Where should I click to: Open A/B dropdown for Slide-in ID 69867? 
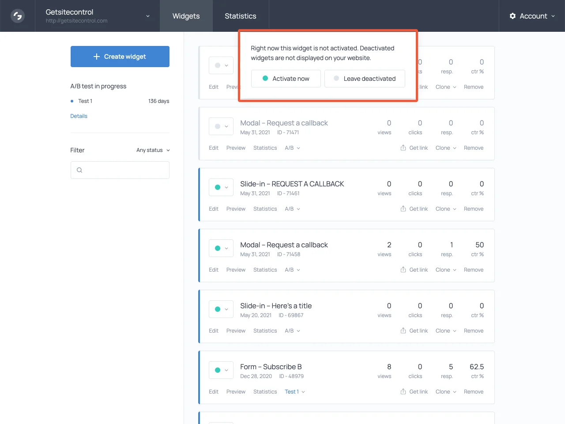(293, 331)
